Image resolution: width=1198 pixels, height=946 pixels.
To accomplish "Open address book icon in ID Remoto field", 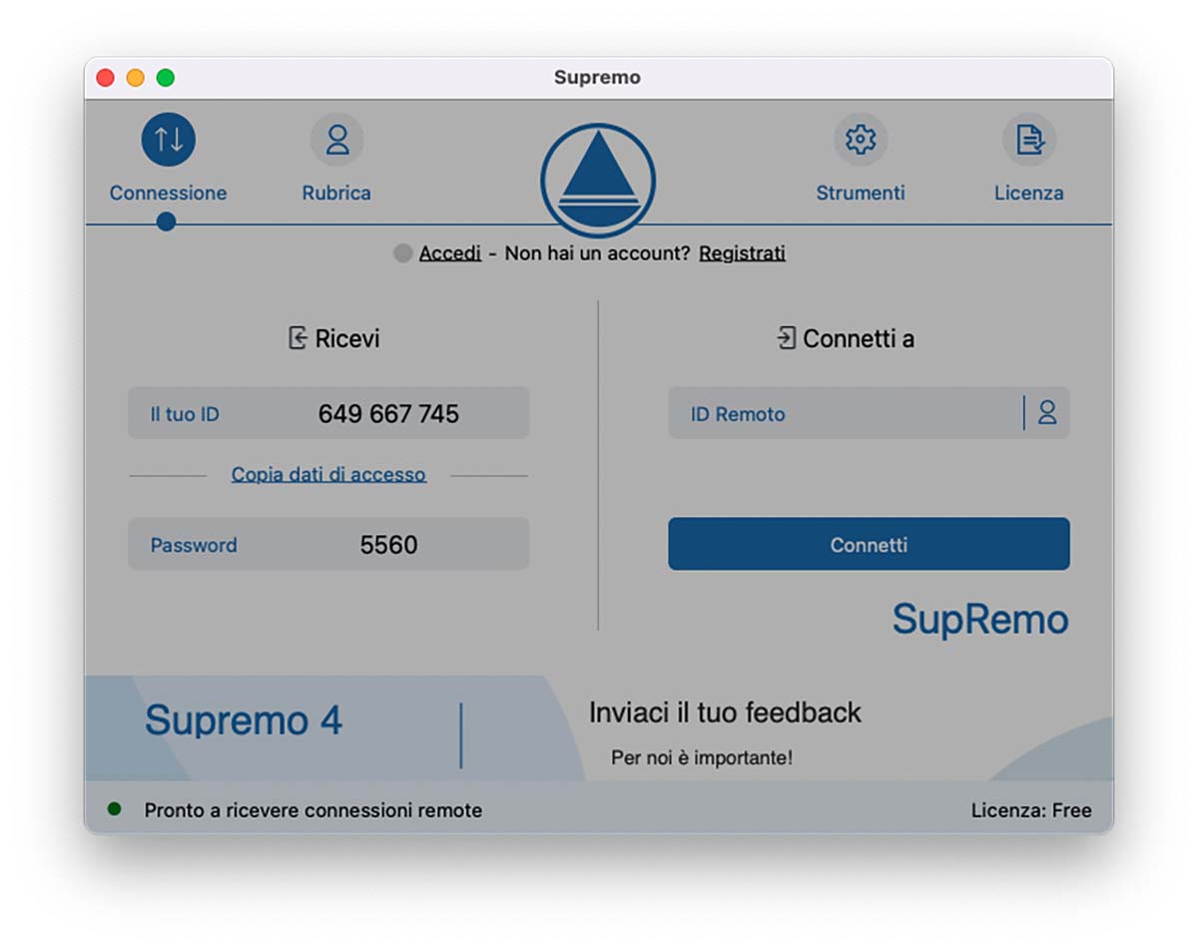I will click(x=1046, y=412).
